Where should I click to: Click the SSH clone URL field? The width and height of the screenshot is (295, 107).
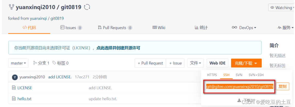240,86
